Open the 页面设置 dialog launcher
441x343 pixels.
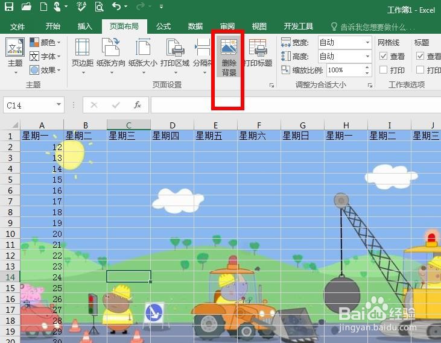pos(271,85)
